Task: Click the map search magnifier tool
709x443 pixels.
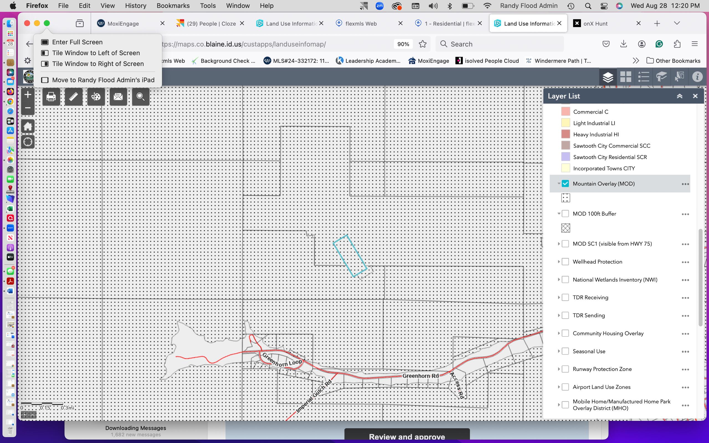Action: click(141, 97)
